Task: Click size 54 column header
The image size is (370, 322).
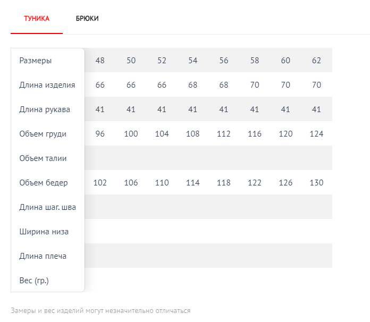Action: (192, 61)
